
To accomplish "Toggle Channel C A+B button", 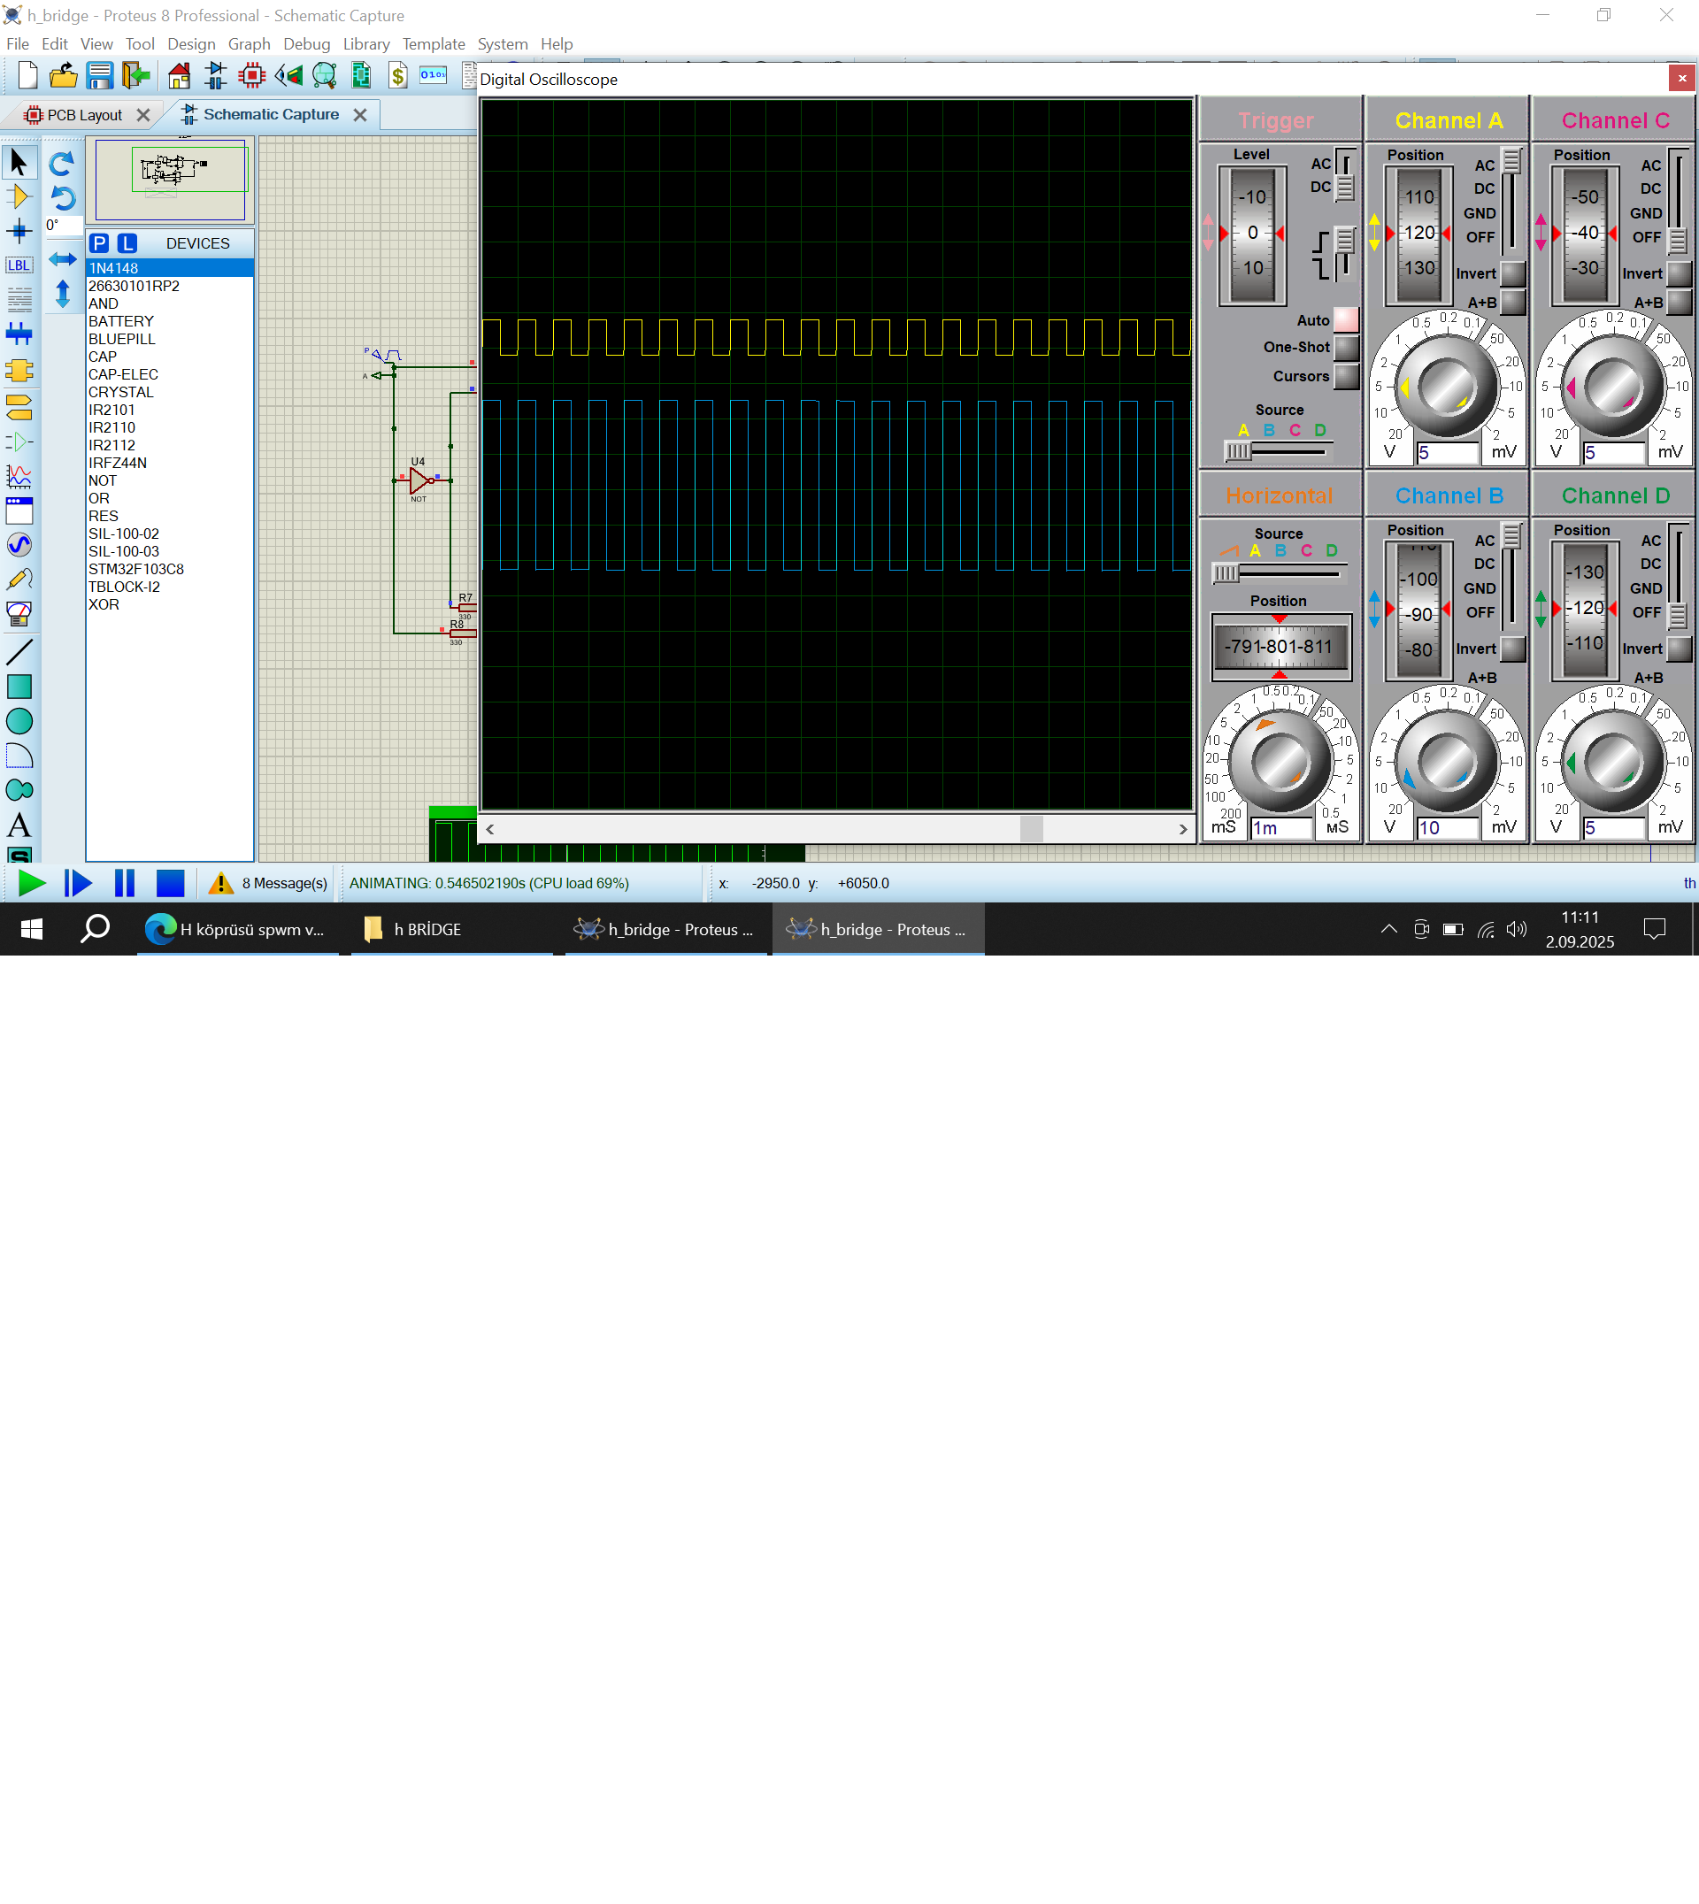I will (x=1680, y=303).
